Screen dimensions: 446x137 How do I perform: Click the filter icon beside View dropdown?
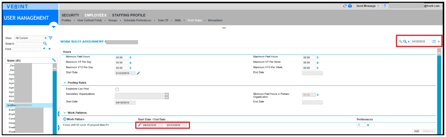point(50,38)
